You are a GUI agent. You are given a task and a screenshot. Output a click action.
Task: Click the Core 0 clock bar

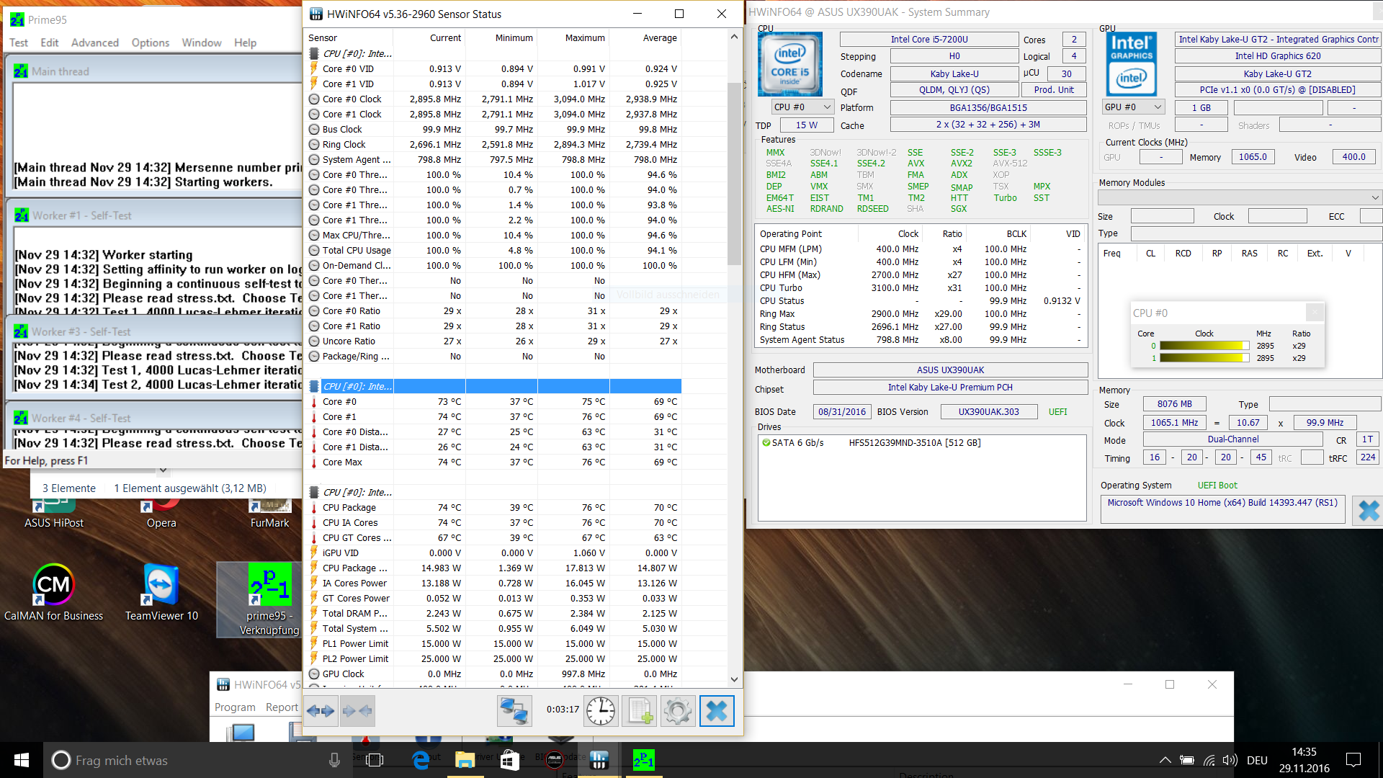pyautogui.click(x=1204, y=346)
